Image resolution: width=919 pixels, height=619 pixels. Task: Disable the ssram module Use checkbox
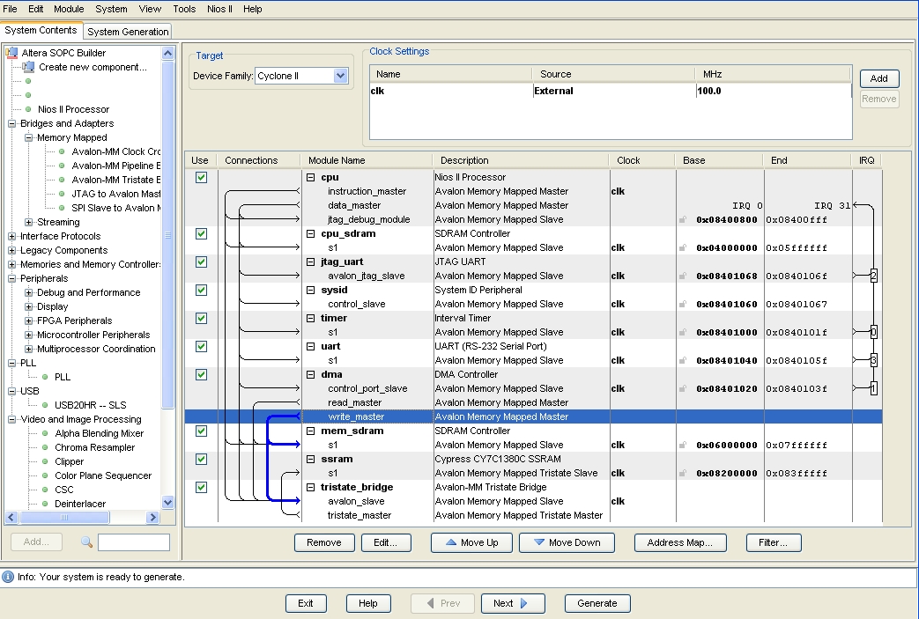point(201,459)
